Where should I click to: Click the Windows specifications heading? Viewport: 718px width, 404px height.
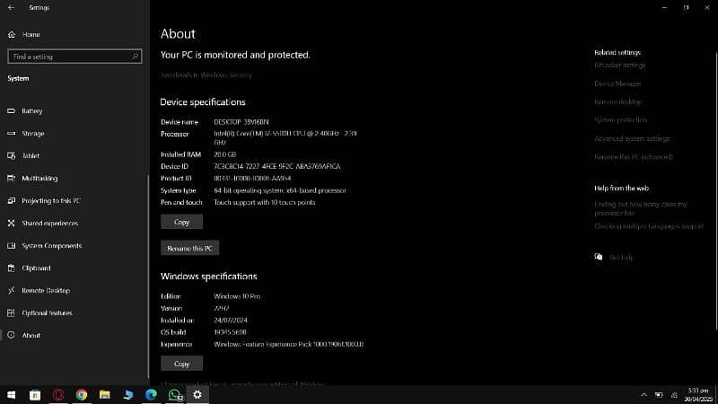click(x=209, y=277)
